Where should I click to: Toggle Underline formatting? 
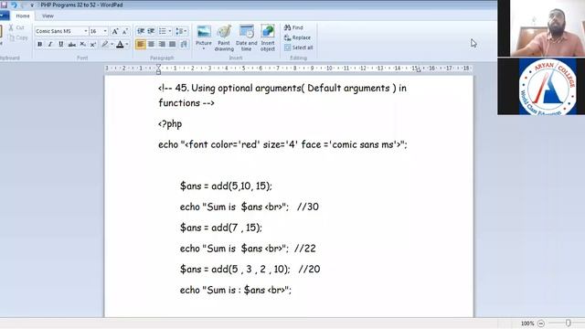61,45
